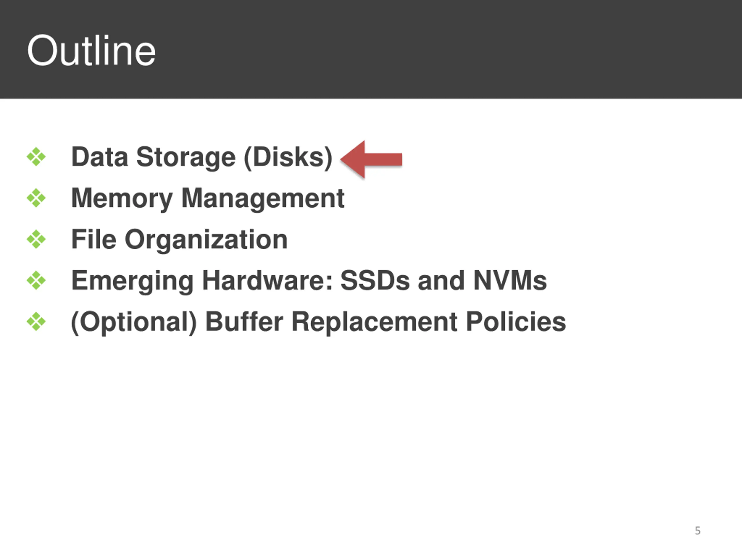Click the green bullet beside Buffer Replacement Policies
The image size is (742, 556).
pyautogui.click(x=36, y=322)
